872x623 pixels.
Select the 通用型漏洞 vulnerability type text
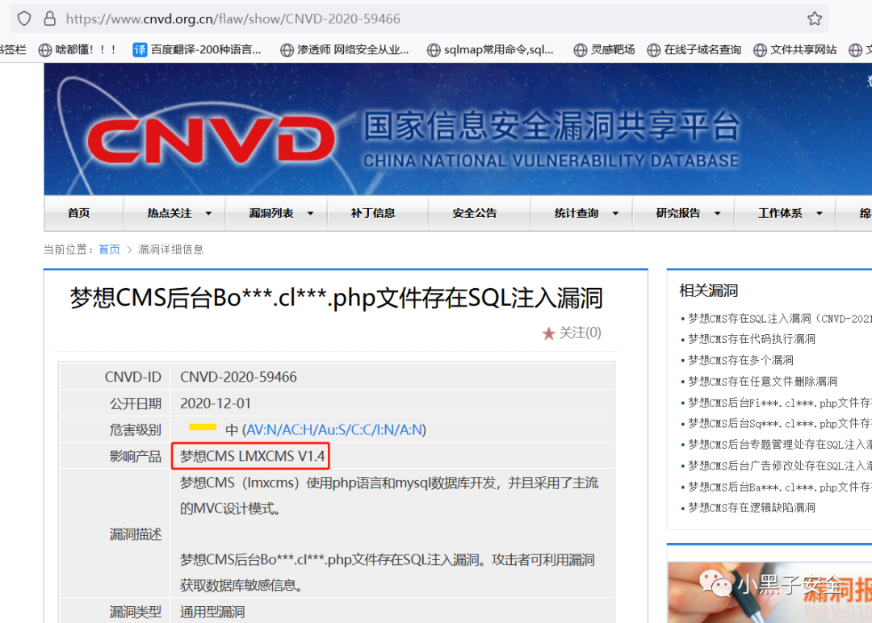click(212, 612)
